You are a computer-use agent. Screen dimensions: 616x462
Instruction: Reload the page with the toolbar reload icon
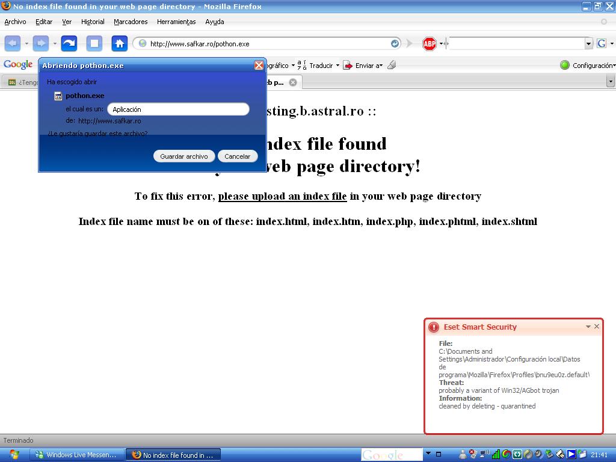[69, 43]
